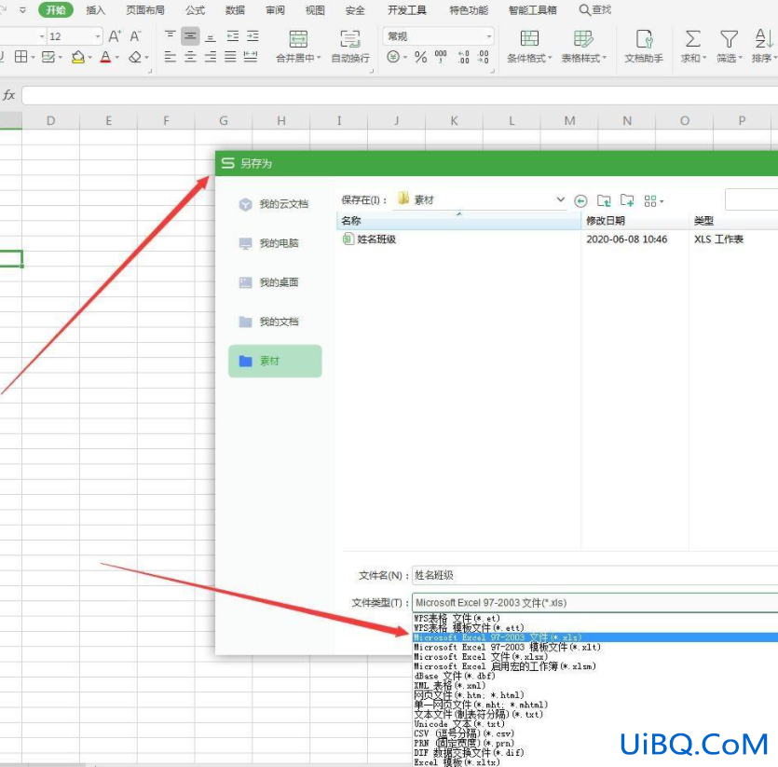Increase font size with the A+ icon
Viewport: 778px width, 767px height.
(115, 36)
